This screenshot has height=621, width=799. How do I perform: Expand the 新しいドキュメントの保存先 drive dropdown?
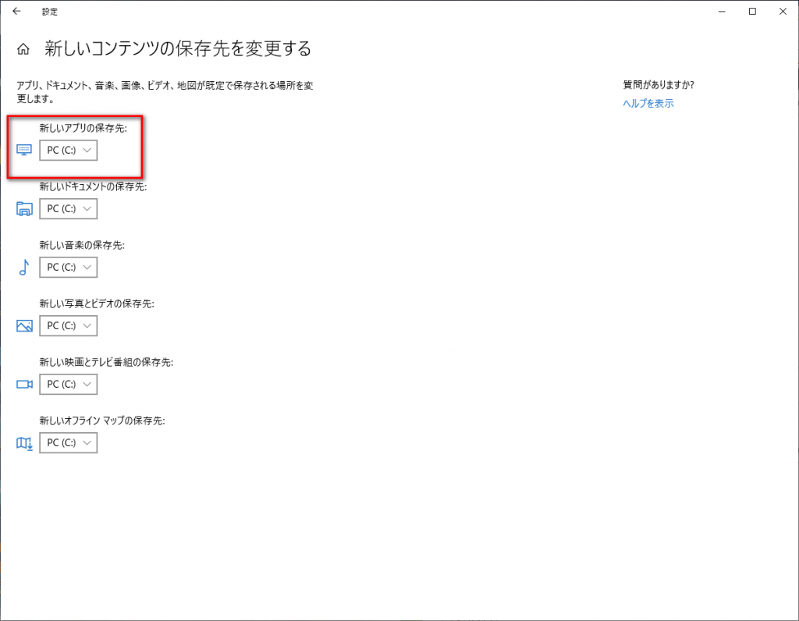click(69, 208)
